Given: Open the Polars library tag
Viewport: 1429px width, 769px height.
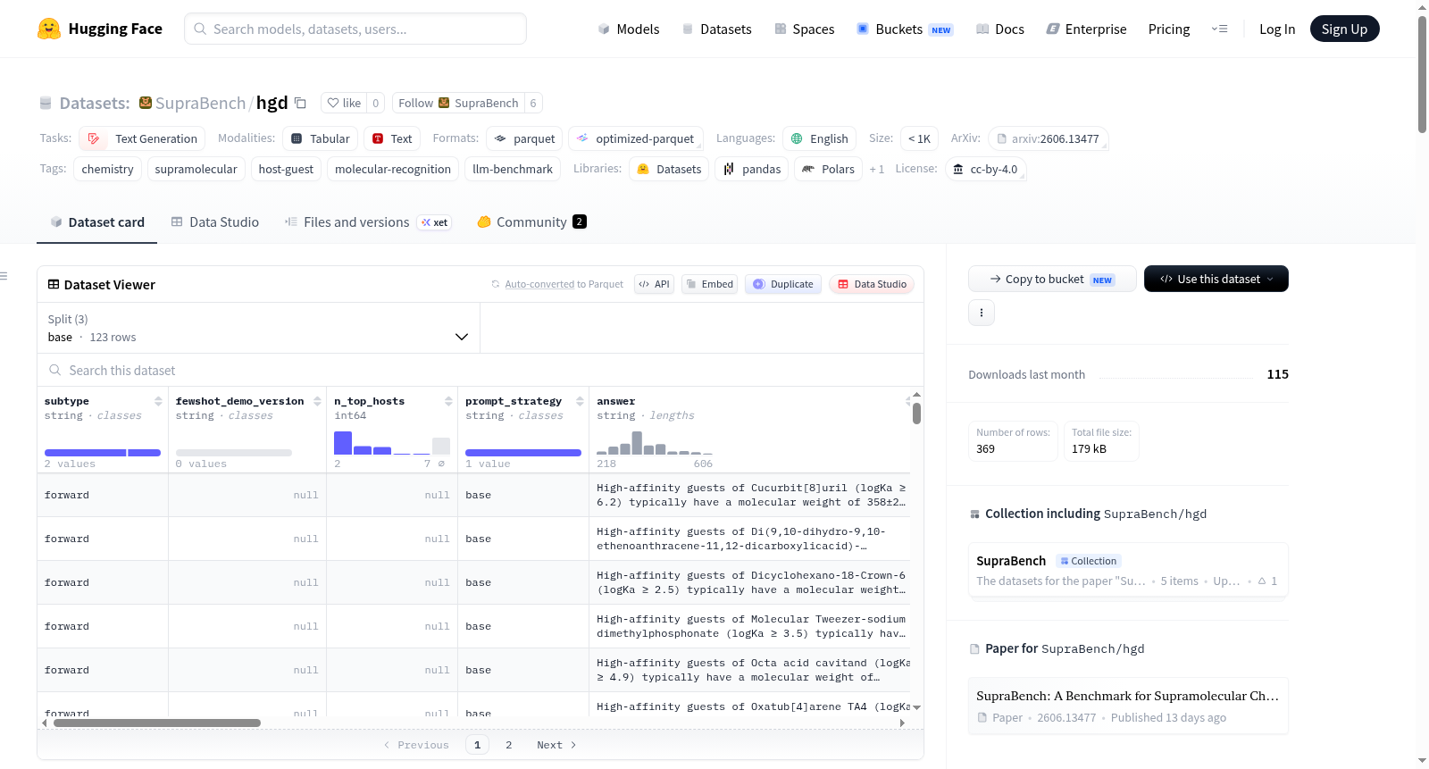Looking at the screenshot, I should [828, 169].
